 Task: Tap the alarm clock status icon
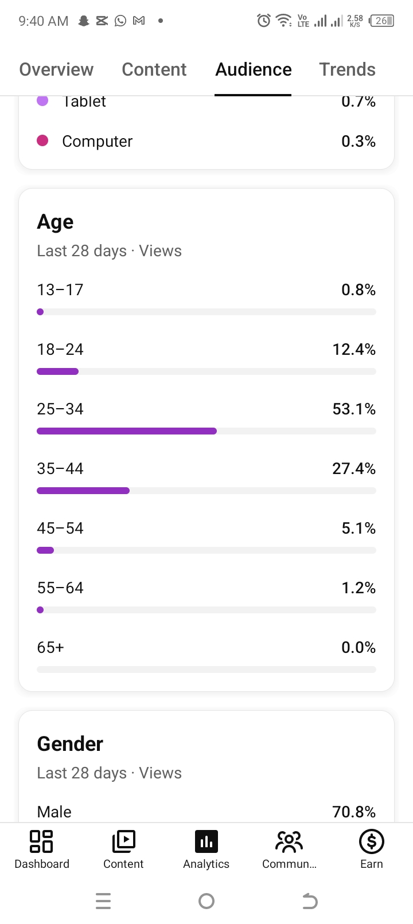(264, 21)
